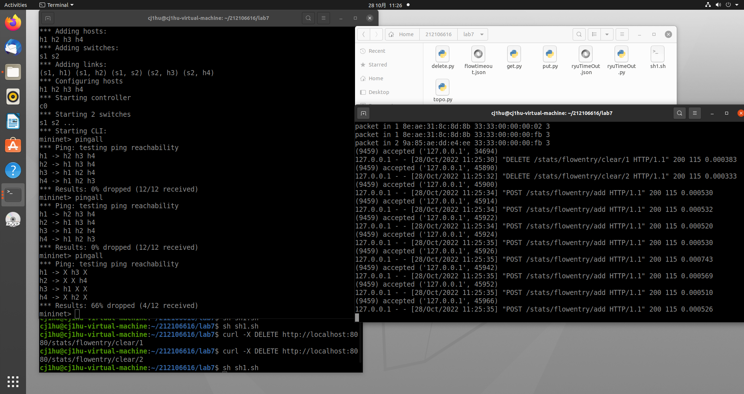Viewport: 744px width, 394px height.
Task: Click the 'sh sh1.sh' command line in back terminal
Action: coord(241,368)
